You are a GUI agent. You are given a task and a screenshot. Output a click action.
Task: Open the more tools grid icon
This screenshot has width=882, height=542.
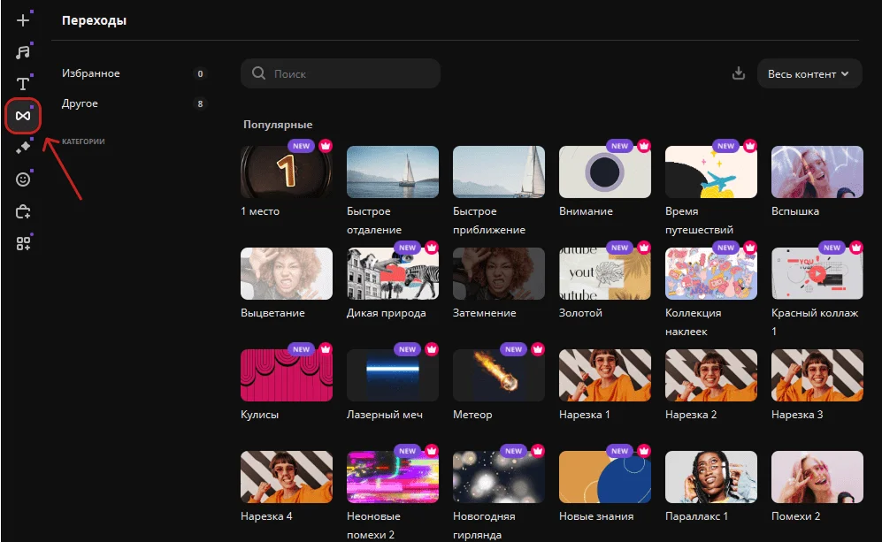click(x=23, y=243)
